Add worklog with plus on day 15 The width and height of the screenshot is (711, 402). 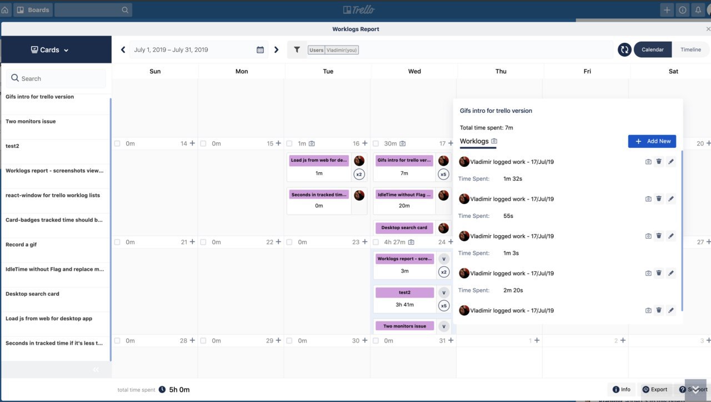pyautogui.click(x=278, y=143)
